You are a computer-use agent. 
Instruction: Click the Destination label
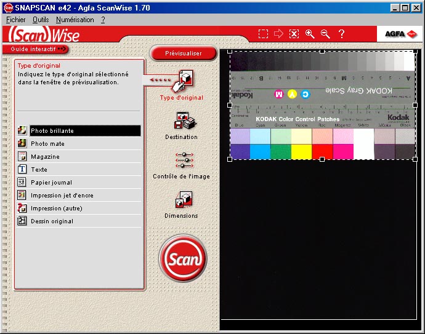click(x=181, y=137)
